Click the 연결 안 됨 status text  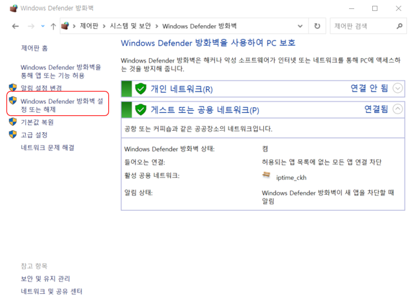[369, 88]
